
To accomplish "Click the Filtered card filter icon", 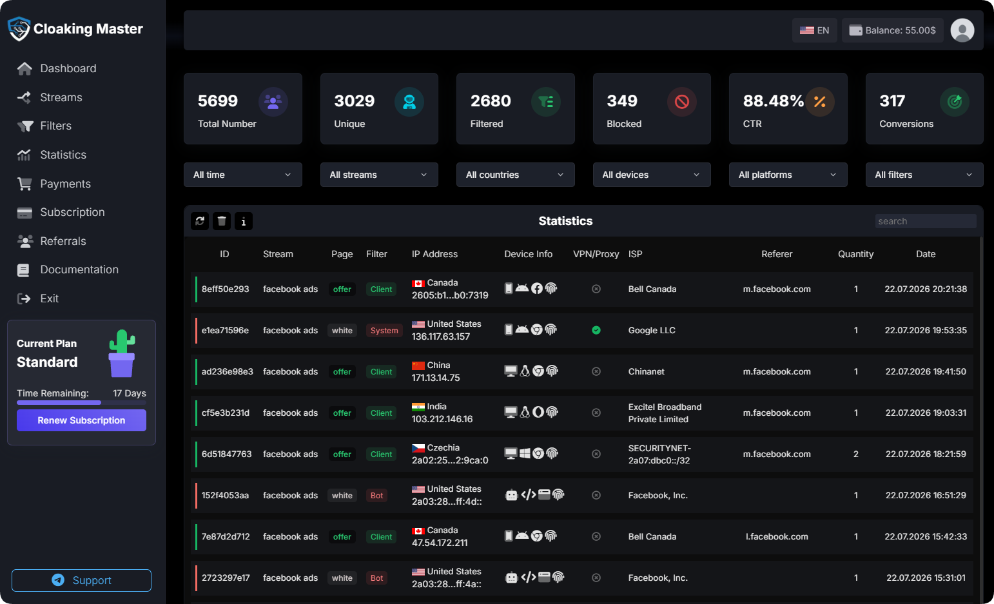I will point(546,102).
